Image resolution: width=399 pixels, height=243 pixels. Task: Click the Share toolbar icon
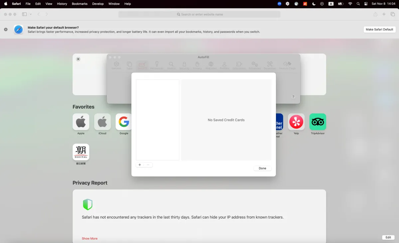coord(375,14)
